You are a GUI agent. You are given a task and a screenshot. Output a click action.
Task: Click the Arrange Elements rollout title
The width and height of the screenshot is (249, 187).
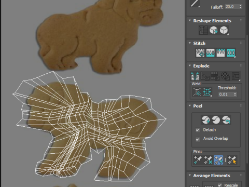point(212,176)
